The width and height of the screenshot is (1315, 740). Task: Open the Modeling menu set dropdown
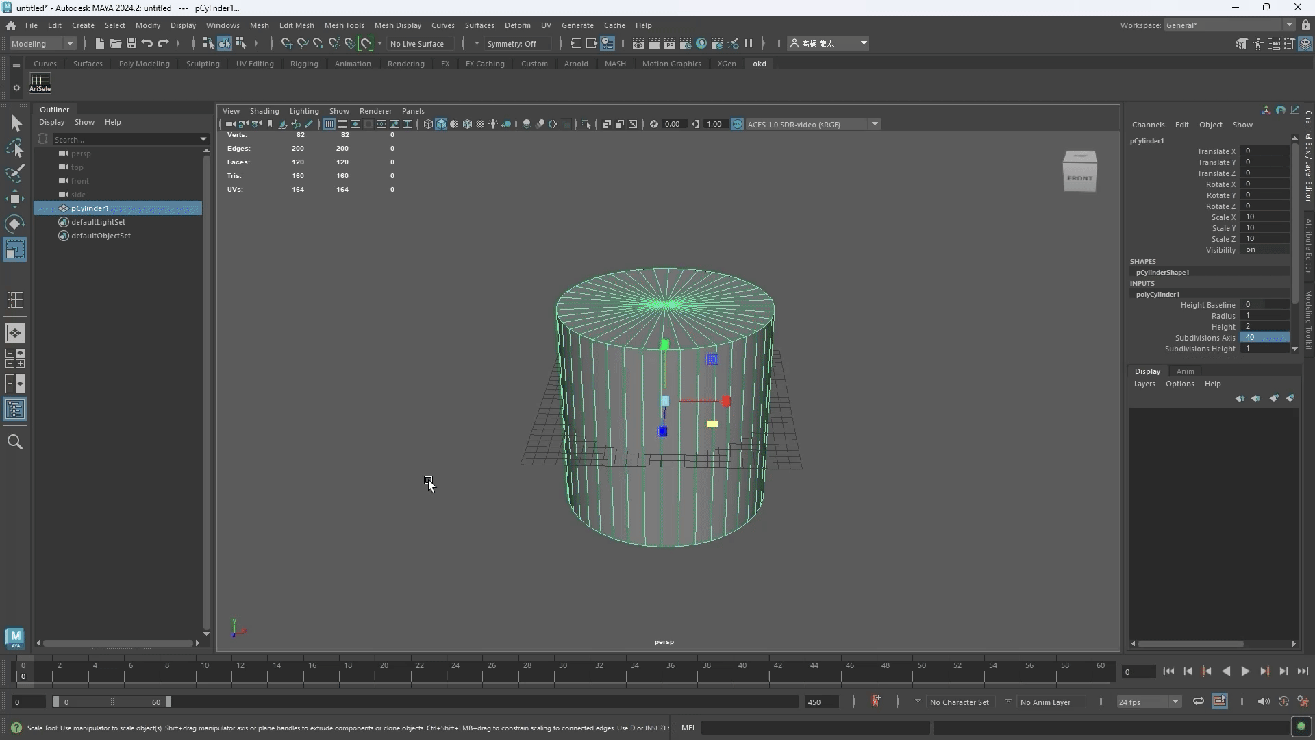pyautogui.click(x=42, y=43)
